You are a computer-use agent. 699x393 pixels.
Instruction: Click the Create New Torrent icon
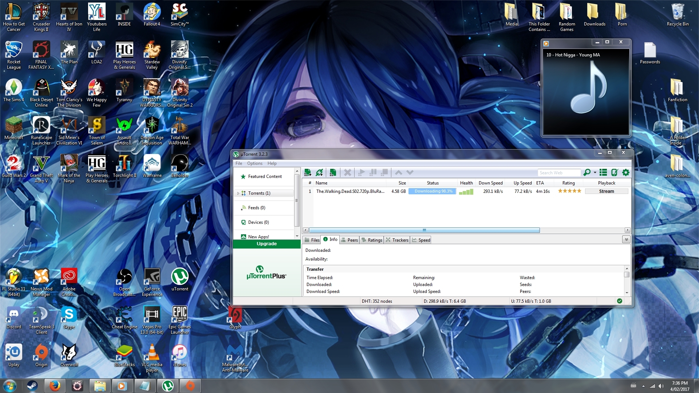click(x=332, y=172)
